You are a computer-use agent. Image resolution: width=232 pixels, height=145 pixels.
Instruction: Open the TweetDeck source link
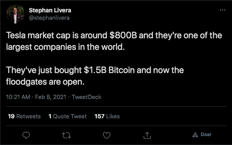[x=86, y=97]
